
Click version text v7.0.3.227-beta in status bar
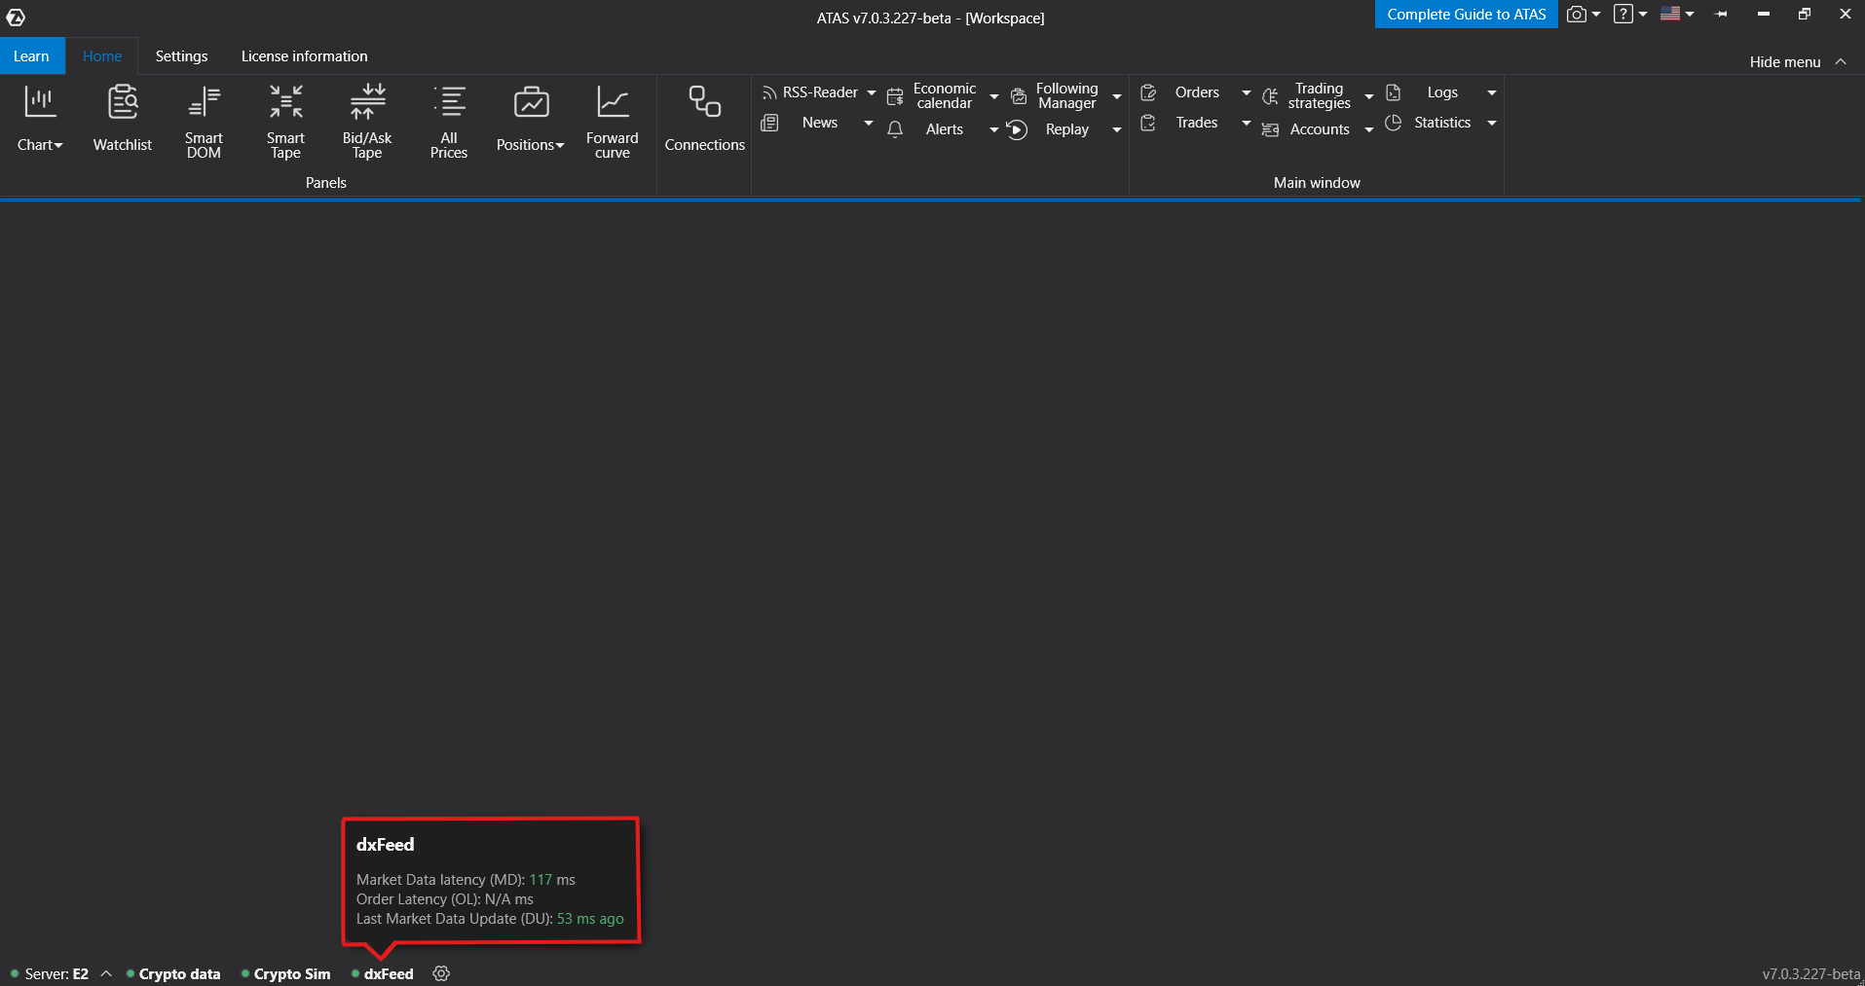tap(1810, 973)
